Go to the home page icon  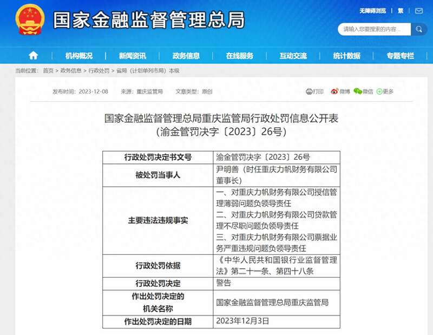[33, 56]
